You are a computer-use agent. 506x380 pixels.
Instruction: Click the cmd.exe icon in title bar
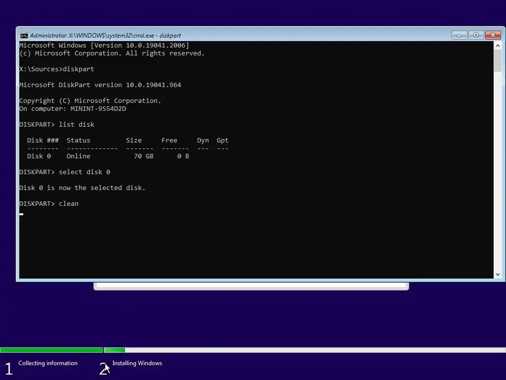(24, 36)
